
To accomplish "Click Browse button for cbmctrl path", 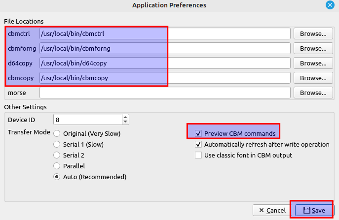I will (313, 34).
